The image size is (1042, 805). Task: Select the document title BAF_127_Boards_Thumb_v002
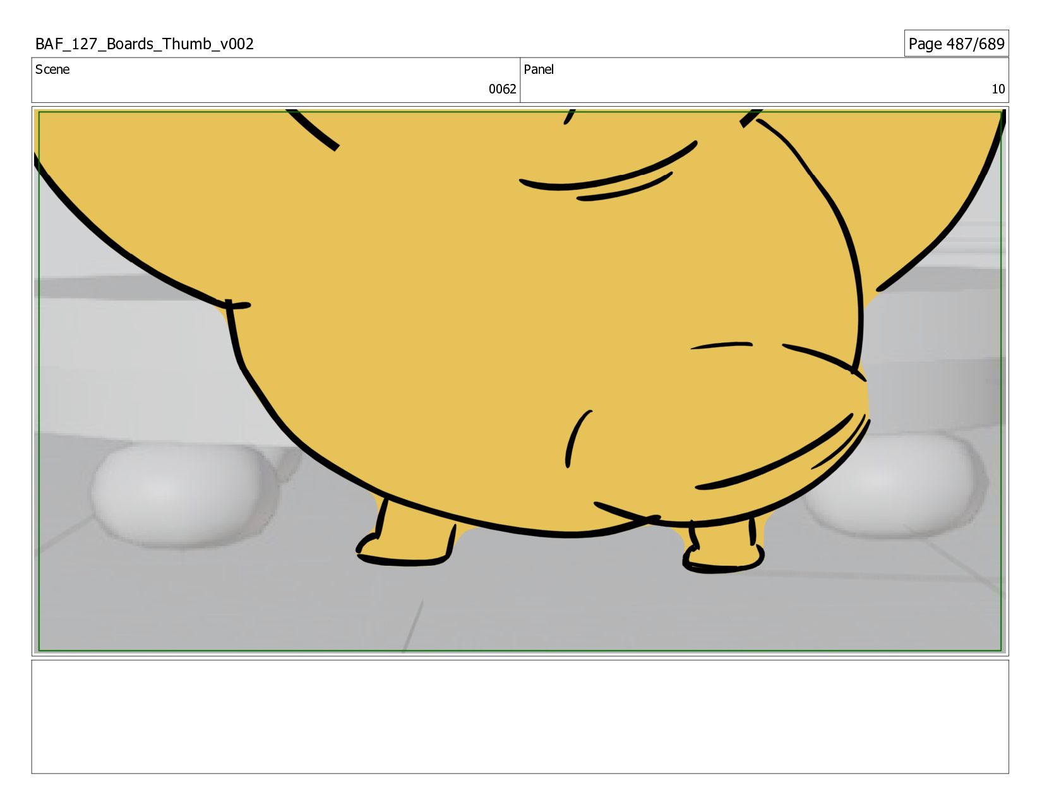tap(145, 44)
